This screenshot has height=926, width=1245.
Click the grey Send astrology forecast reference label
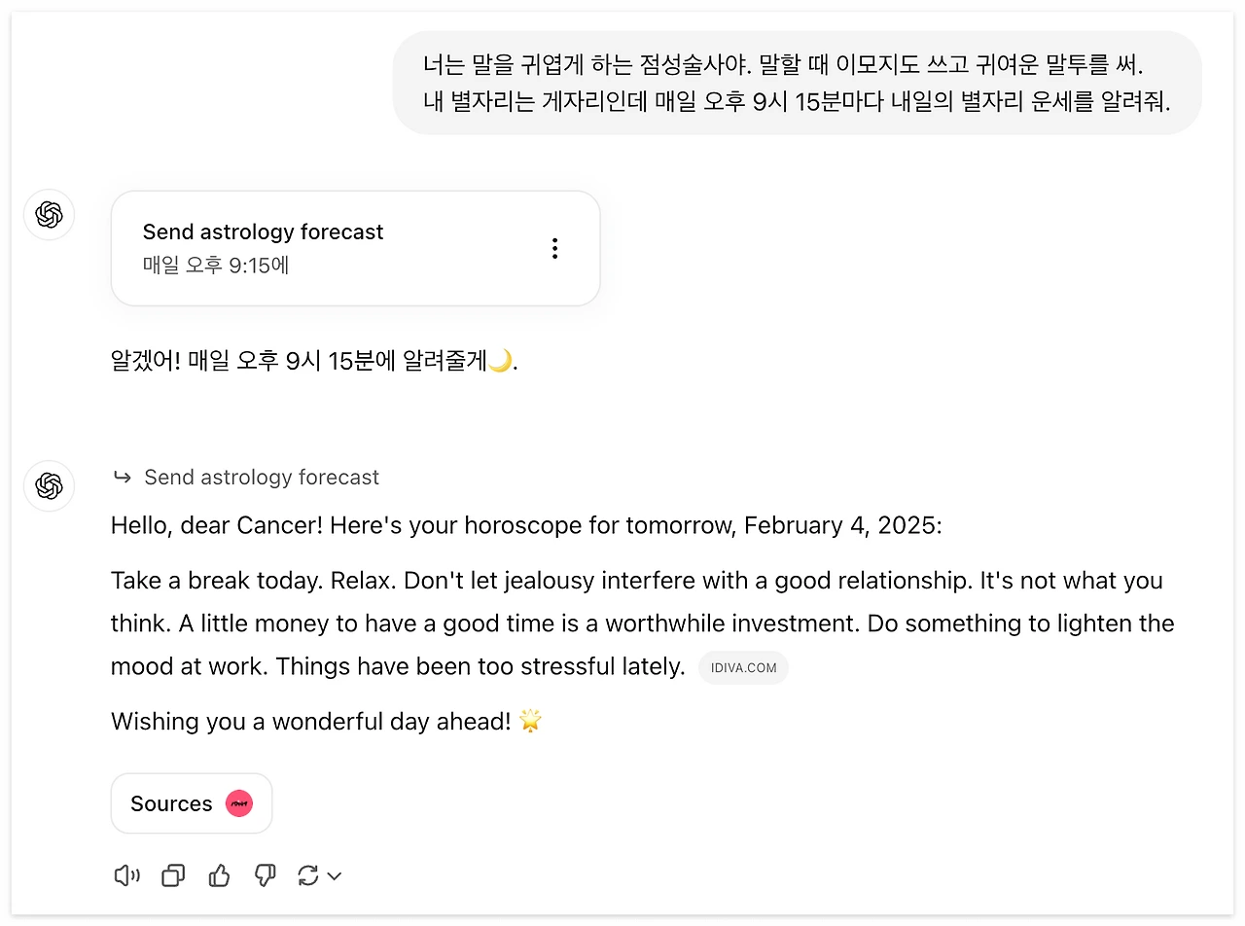(x=262, y=478)
